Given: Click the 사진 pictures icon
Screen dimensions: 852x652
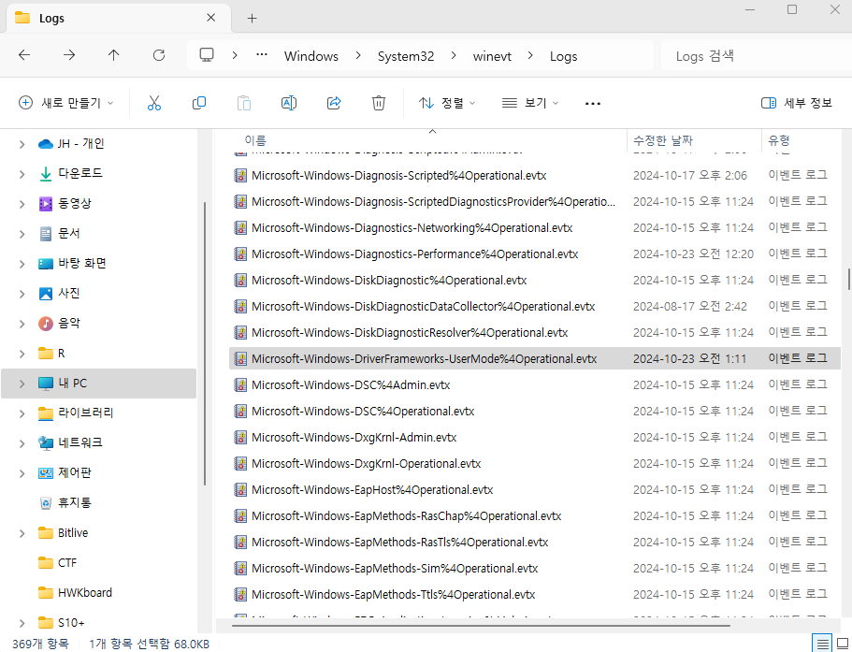Looking at the screenshot, I should pyautogui.click(x=46, y=294).
